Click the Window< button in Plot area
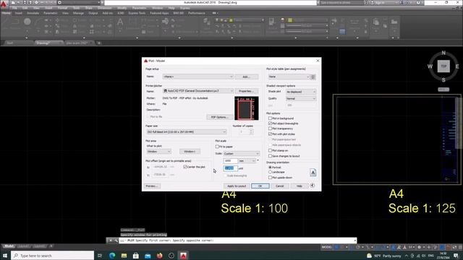Viewport: 463px width, 260px height. pos(190,152)
